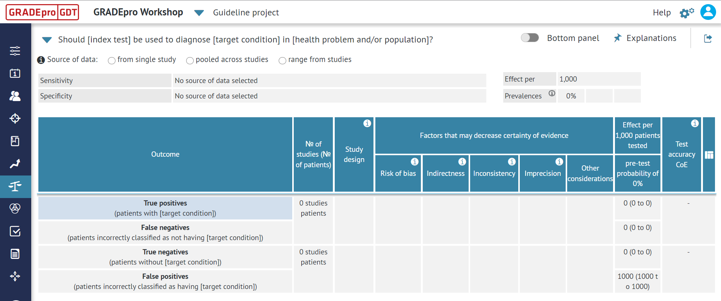The image size is (721, 301).
Task: Open the project settings sliders icon in sidebar
Action: (x=15, y=51)
